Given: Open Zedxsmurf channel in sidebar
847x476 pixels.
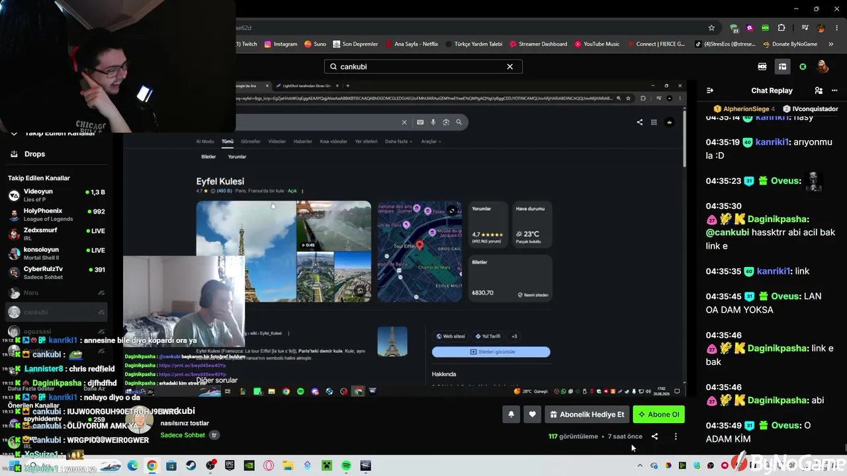Looking at the screenshot, I should [x=56, y=234].
